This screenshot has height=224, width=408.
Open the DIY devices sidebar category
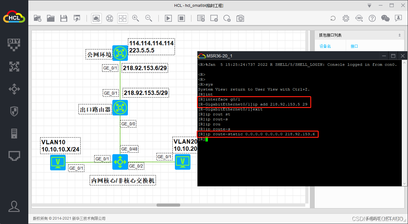point(14,44)
